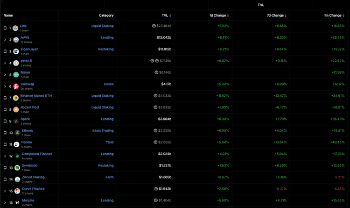This screenshot has width=350, height=208.
Task: Click the Curve Finance colorful logo
Action: click(17, 191)
